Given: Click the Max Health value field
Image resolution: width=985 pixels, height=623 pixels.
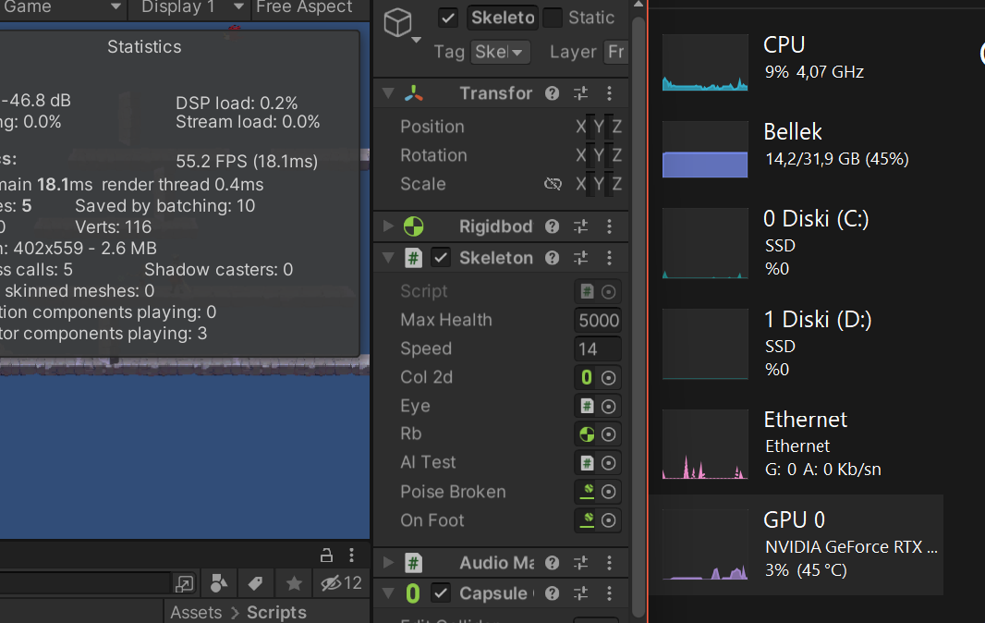Looking at the screenshot, I should 600,320.
